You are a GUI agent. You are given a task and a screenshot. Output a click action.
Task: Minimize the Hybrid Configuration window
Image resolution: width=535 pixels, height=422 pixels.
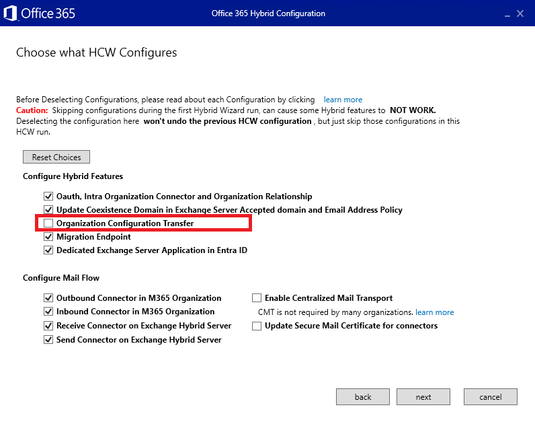click(x=507, y=15)
